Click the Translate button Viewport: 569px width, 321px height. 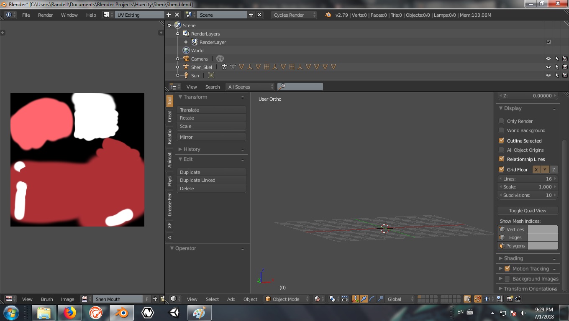(x=212, y=110)
